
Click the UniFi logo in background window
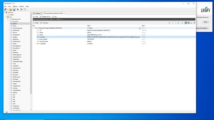(x=206, y=10)
